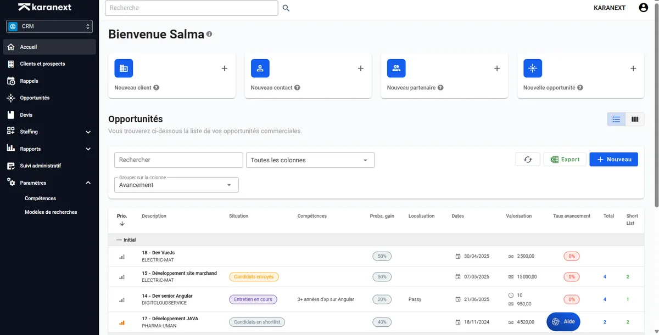This screenshot has width=659, height=335.
Task: Toggle Prio. column sort arrow
Action: 122,224
